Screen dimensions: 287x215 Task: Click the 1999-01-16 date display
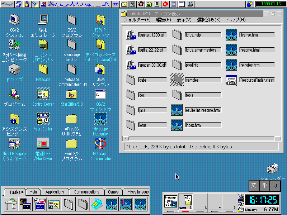pyautogui.click(x=271, y=4)
